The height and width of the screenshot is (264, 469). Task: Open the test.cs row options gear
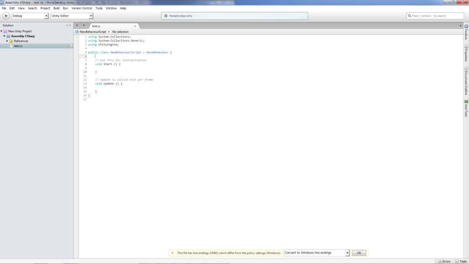pyautogui.click(x=70, y=46)
